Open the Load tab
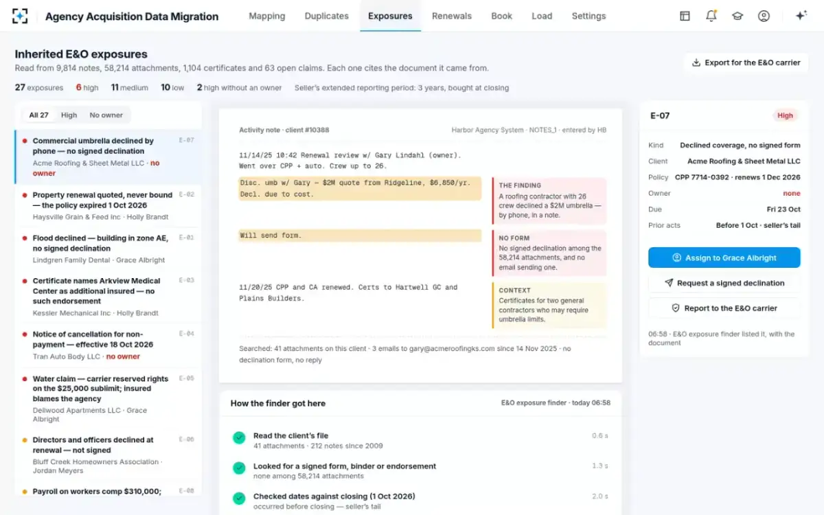The width and height of the screenshot is (824, 515). (542, 16)
